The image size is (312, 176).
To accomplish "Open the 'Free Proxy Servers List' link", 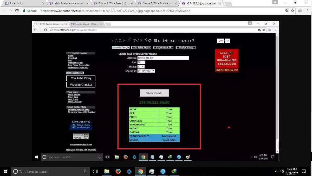I will pos(79,65).
